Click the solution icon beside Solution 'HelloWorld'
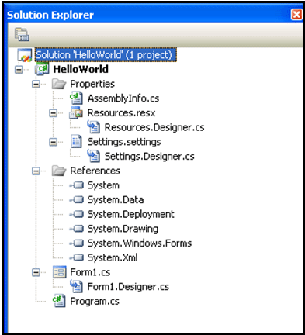This screenshot has width=305, height=335. tap(25, 55)
